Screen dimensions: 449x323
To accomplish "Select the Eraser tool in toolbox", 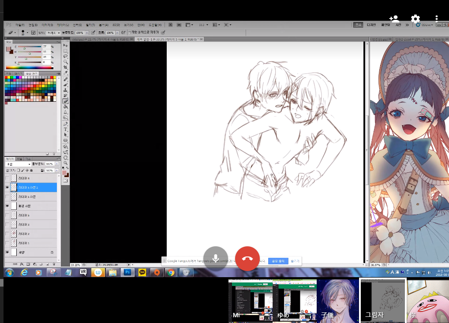I will (x=66, y=101).
